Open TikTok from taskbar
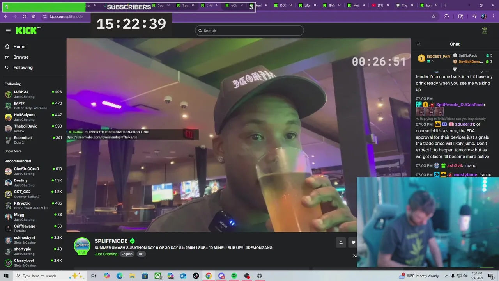This screenshot has width=499, height=281. coord(196,276)
